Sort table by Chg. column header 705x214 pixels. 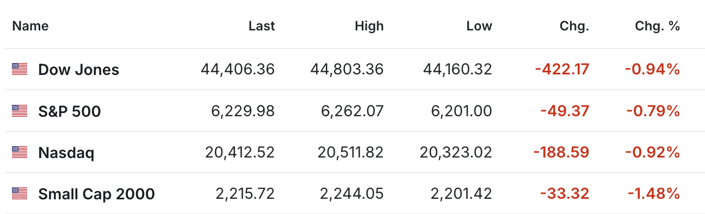(574, 26)
